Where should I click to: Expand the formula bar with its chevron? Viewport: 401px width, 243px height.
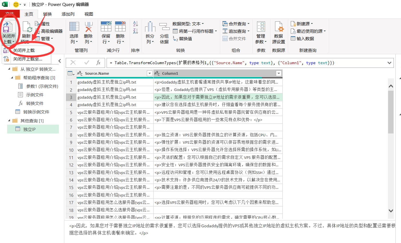coord(389,63)
